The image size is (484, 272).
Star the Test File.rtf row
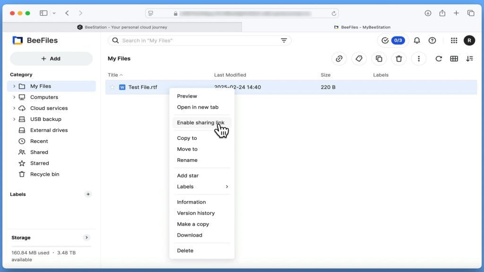[x=112, y=87]
